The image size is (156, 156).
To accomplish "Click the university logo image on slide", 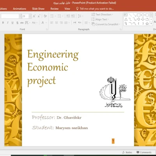I will coord(115,92).
